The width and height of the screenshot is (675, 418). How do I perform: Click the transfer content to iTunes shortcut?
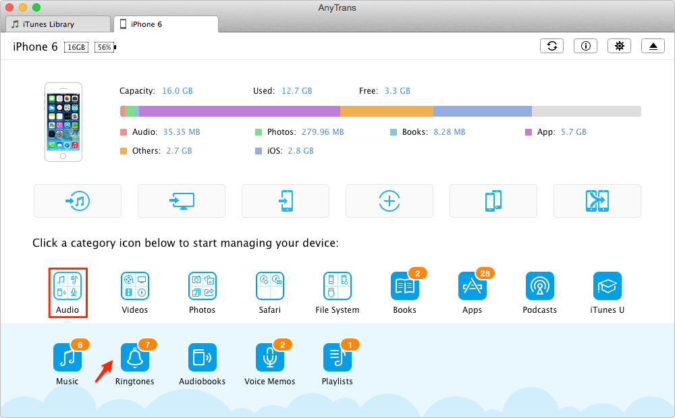pyautogui.click(x=78, y=201)
